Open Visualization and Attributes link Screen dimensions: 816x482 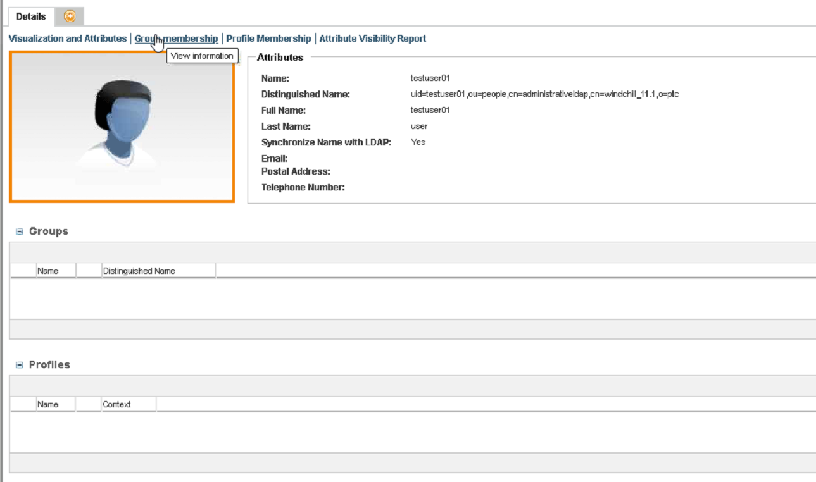click(68, 39)
